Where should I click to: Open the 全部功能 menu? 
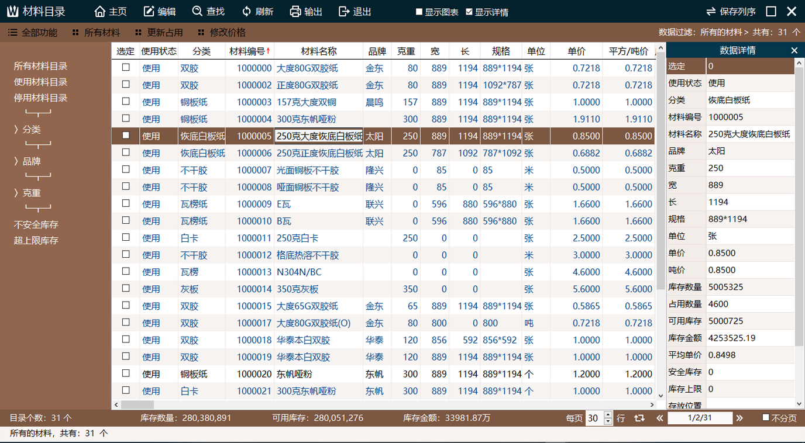pos(33,33)
